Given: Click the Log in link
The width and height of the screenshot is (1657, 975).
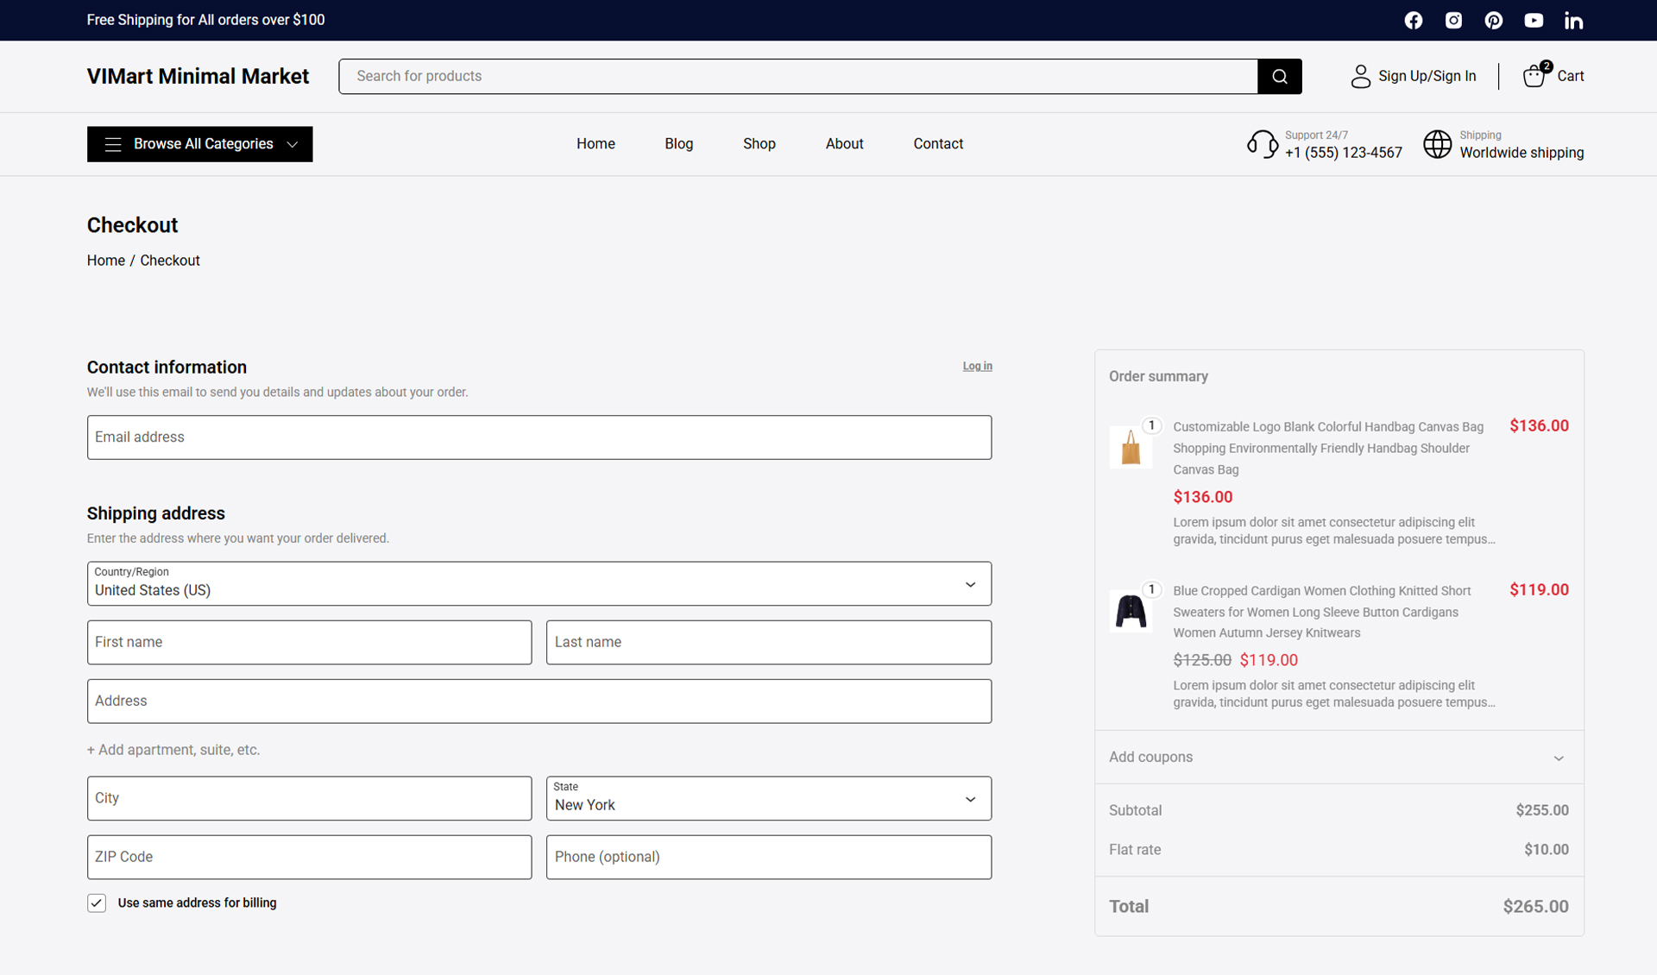Looking at the screenshot, I should tap(977, 366).
